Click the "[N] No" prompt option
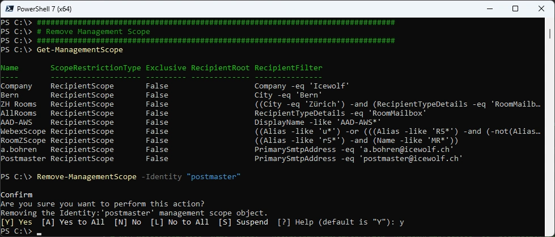The height and width of the screenshot is (237, 555). [x=128, y=222]
